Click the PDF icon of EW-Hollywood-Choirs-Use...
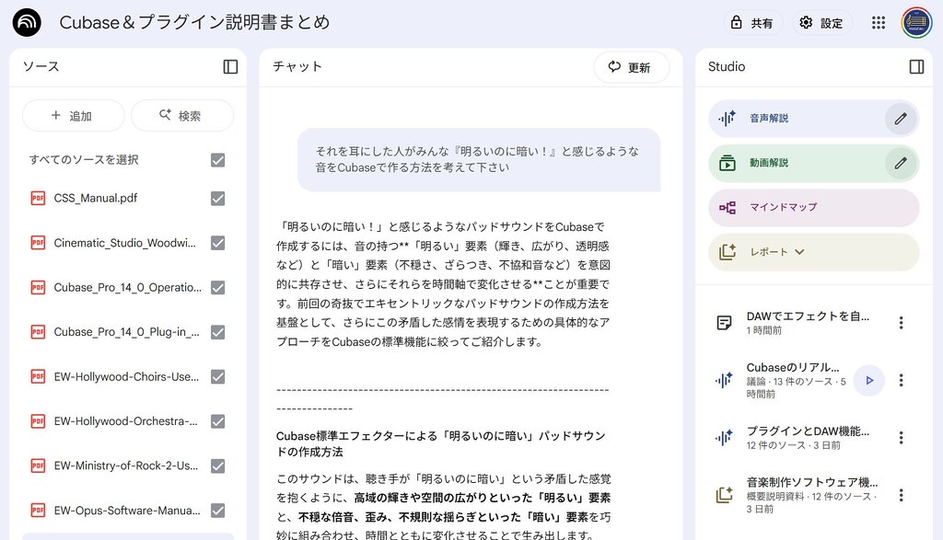The width and height of the screenshot is (943, 540). click(38, 376)
